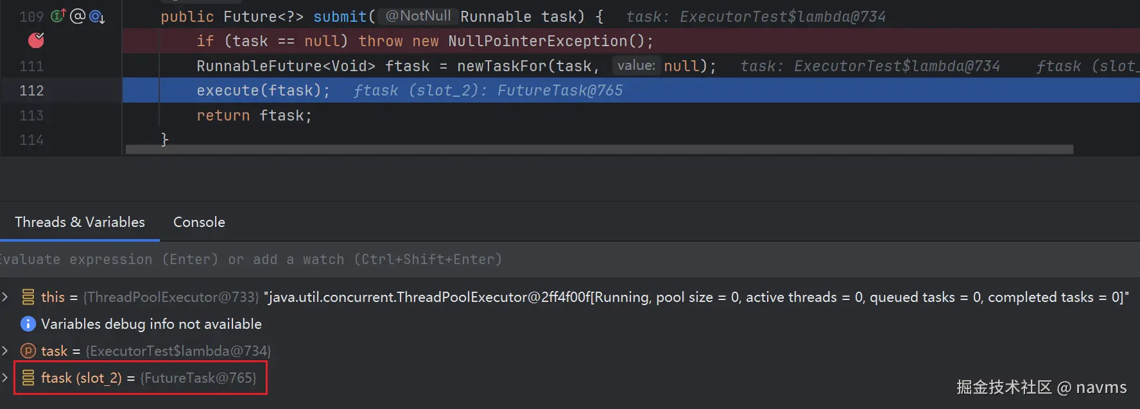Click line number 111 to add breakpoint
This screenshot has width=1140, height=409.
31,66
